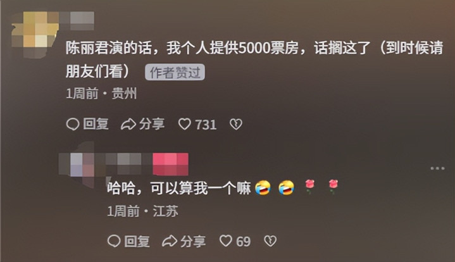Click the 1周前 · 江苏 timestamp

point(142,211)
